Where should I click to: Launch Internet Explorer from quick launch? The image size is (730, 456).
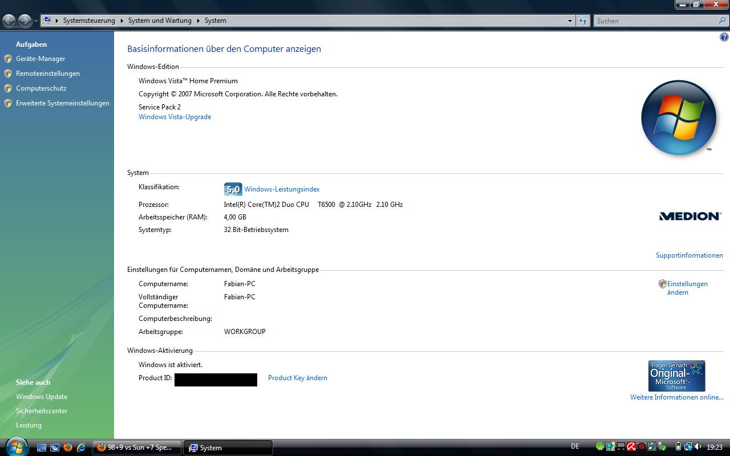[x=81, y=447]
